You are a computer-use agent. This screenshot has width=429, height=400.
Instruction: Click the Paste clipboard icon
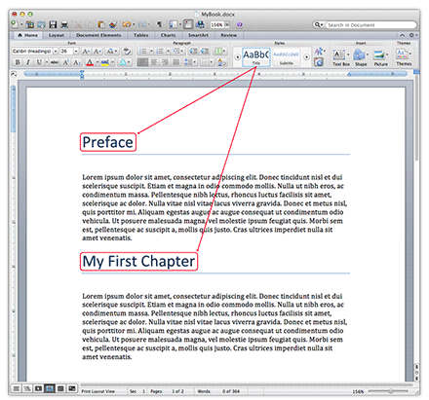pos(101,24)
